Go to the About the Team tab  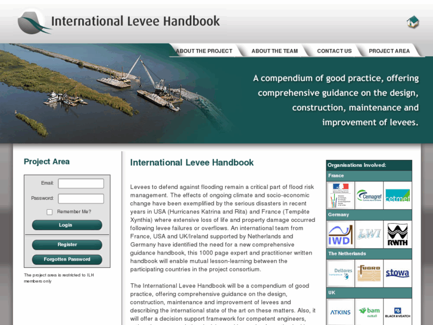[275, 51]
